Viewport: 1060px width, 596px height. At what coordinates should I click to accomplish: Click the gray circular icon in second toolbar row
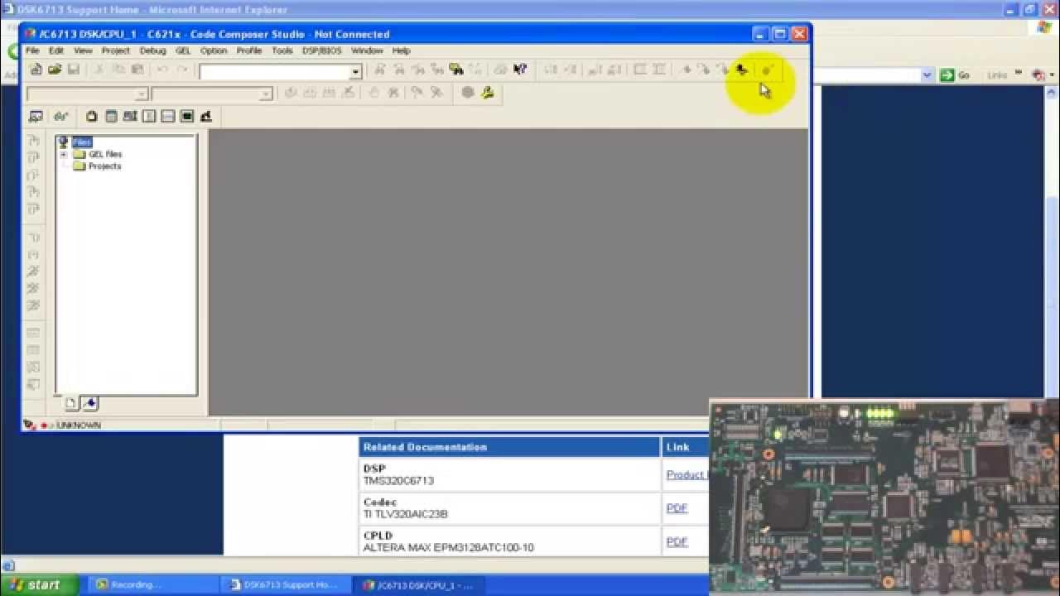(468, 93)
